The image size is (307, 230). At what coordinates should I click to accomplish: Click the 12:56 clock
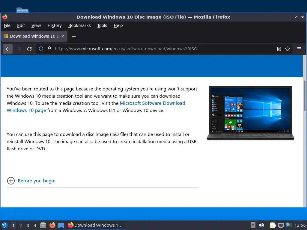(300, 225)
